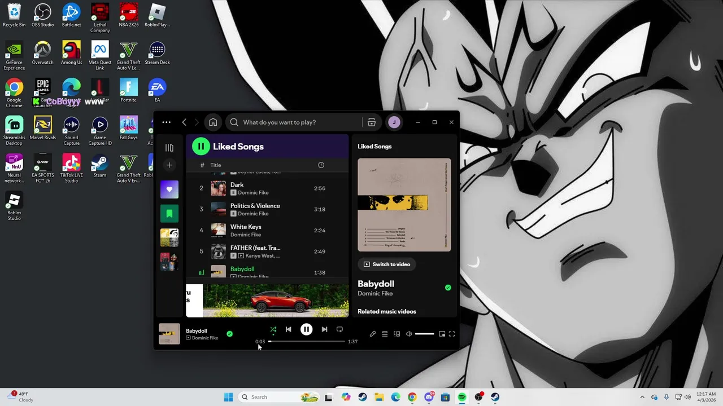Open the Dominic Fike artist link under Dark
723x406 pixels.
[x=253, y=193]
